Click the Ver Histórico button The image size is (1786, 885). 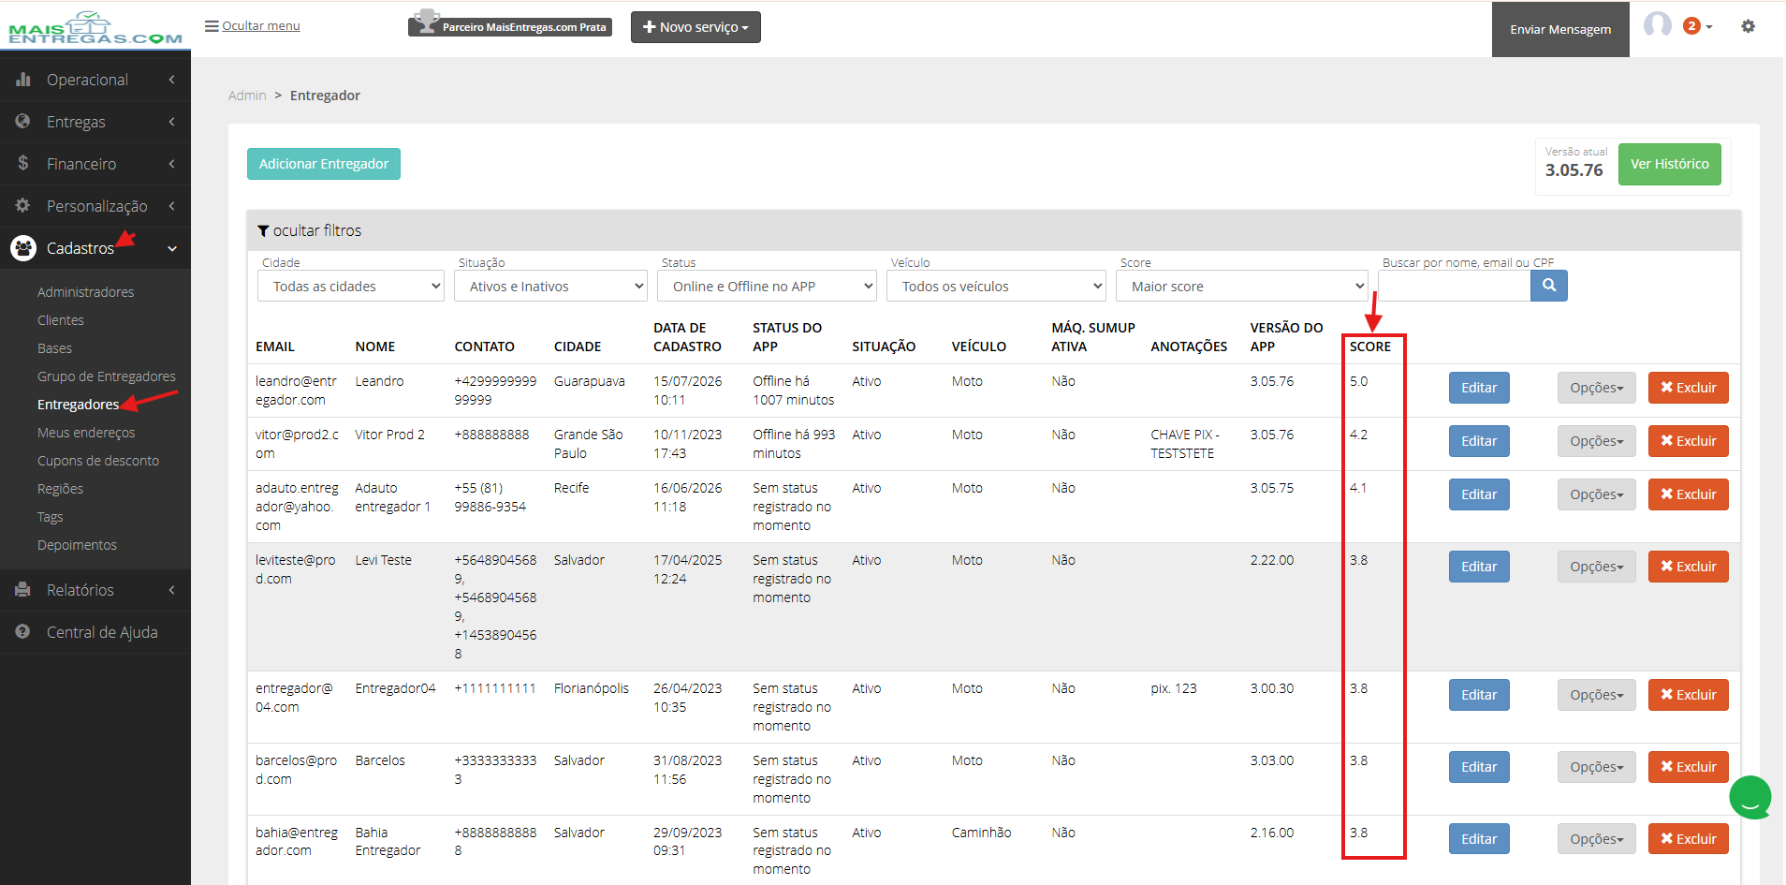[1669, 164]
